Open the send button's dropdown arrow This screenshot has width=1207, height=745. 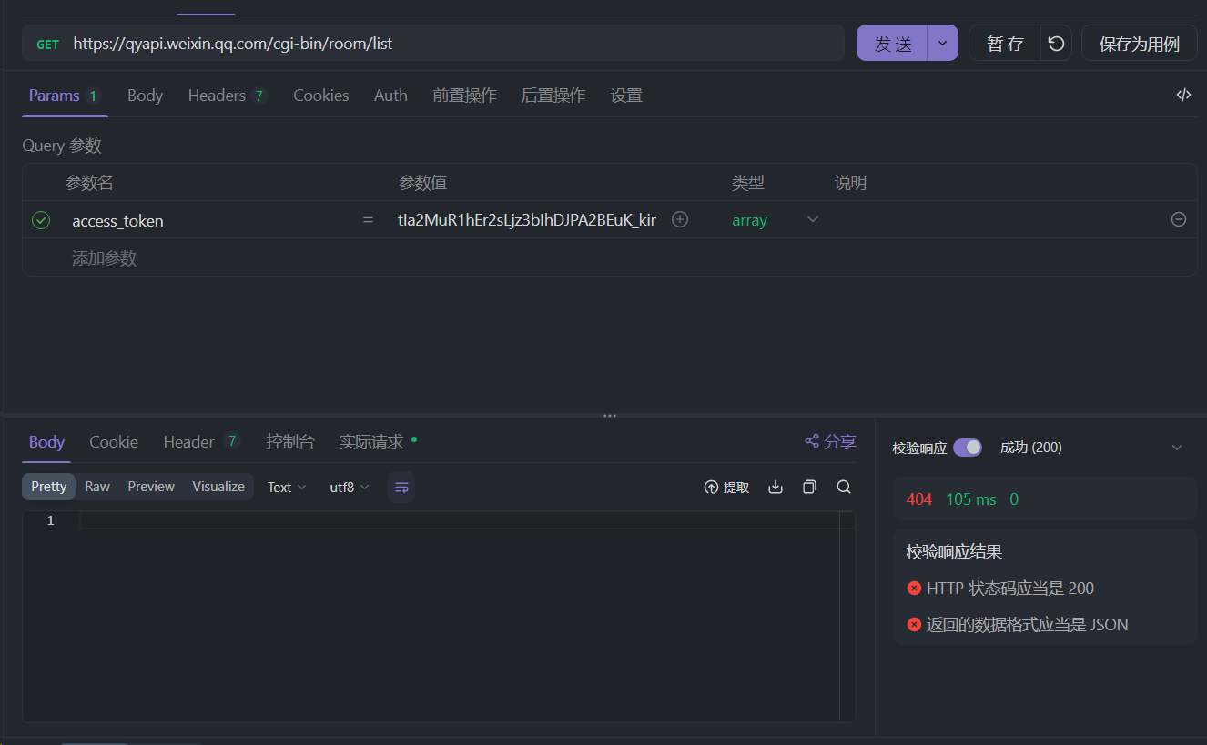tap(942, 43)
